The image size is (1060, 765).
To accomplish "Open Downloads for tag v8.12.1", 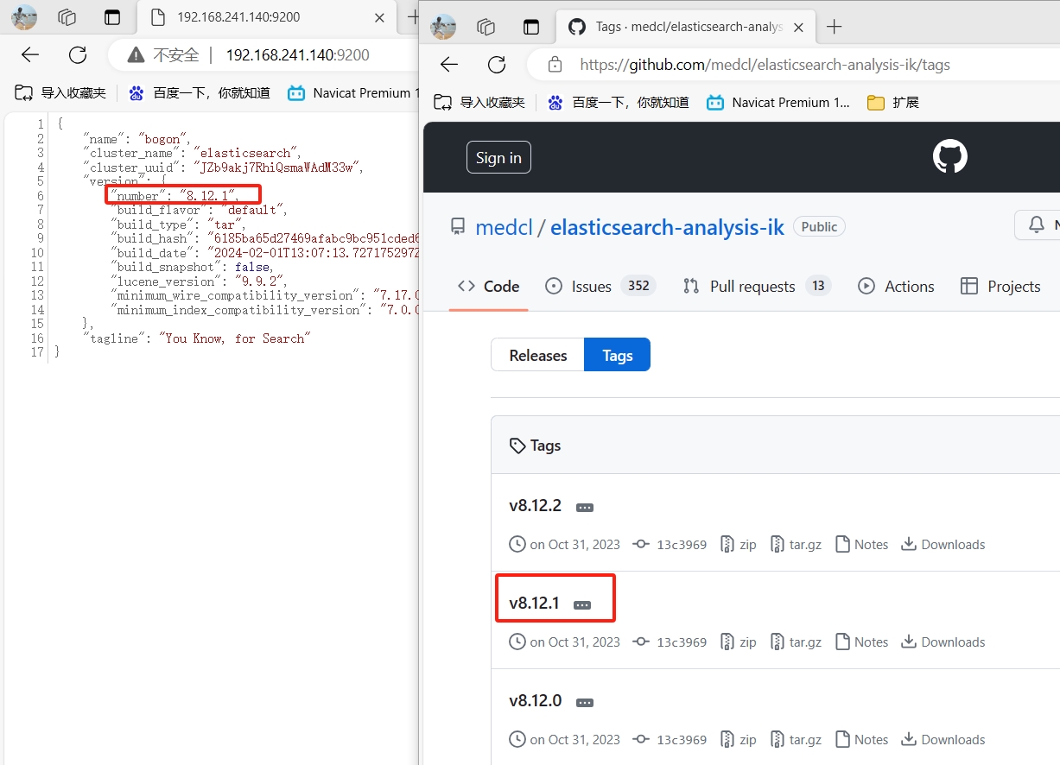I will tap(943, 642).
